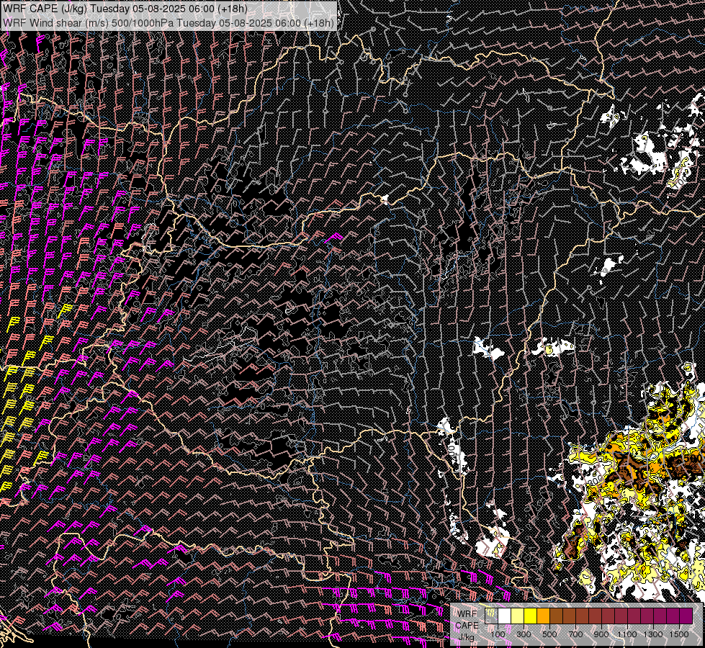Click the legend value 1300
This screenshot has width=705, height=648.
click(653, 634)
